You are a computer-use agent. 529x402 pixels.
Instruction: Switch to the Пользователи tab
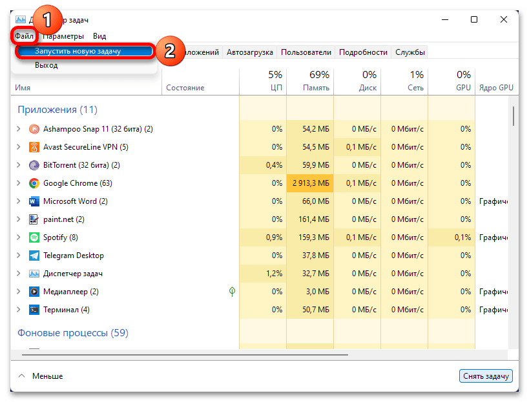[306, 52]
